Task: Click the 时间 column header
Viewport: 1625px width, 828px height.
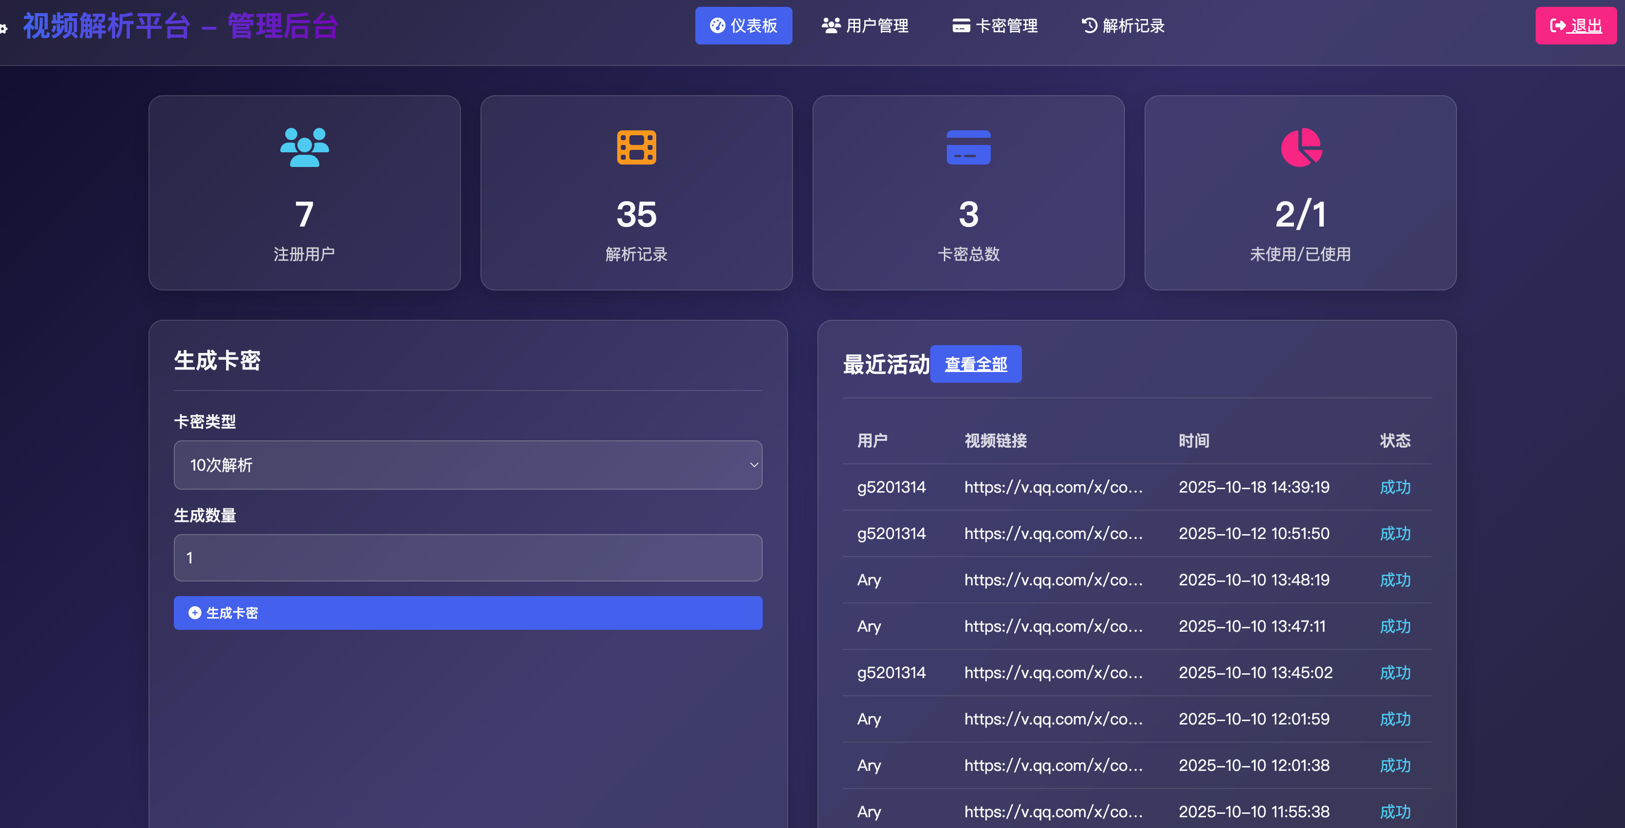Action: click(x=1193, y=440)
